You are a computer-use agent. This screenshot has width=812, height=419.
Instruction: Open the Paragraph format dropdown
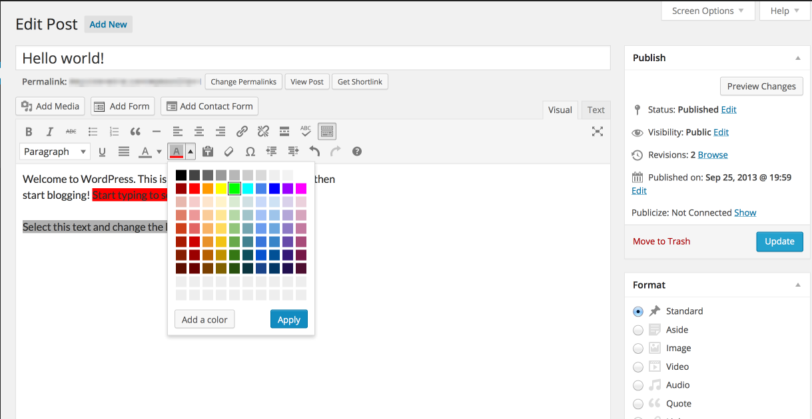tap(55, 152)
